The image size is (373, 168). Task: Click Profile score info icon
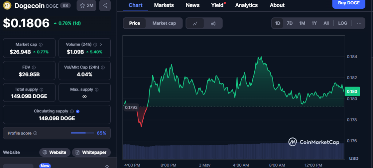tap(35, 133)
